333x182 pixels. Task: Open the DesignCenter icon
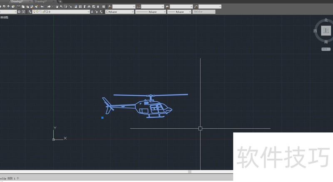click(x=80, y=7)
